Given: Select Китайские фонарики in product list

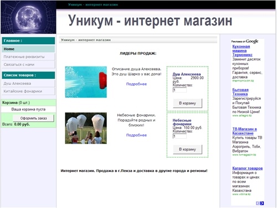Looking at the screenshot, I should (x=28, y=91).
